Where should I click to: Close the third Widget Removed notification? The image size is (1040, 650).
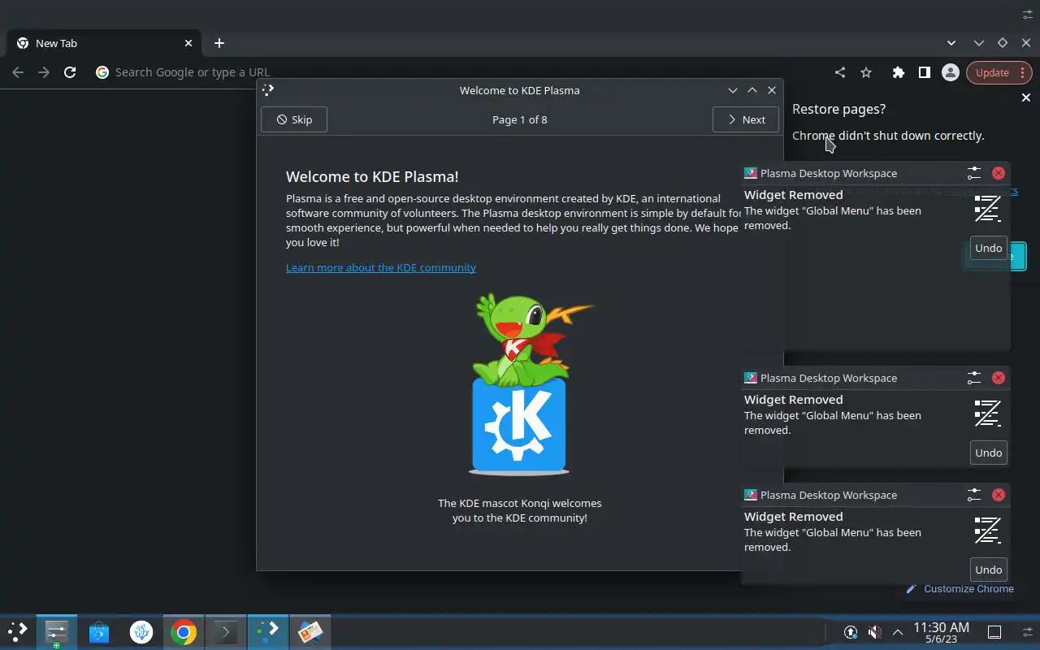999,495
